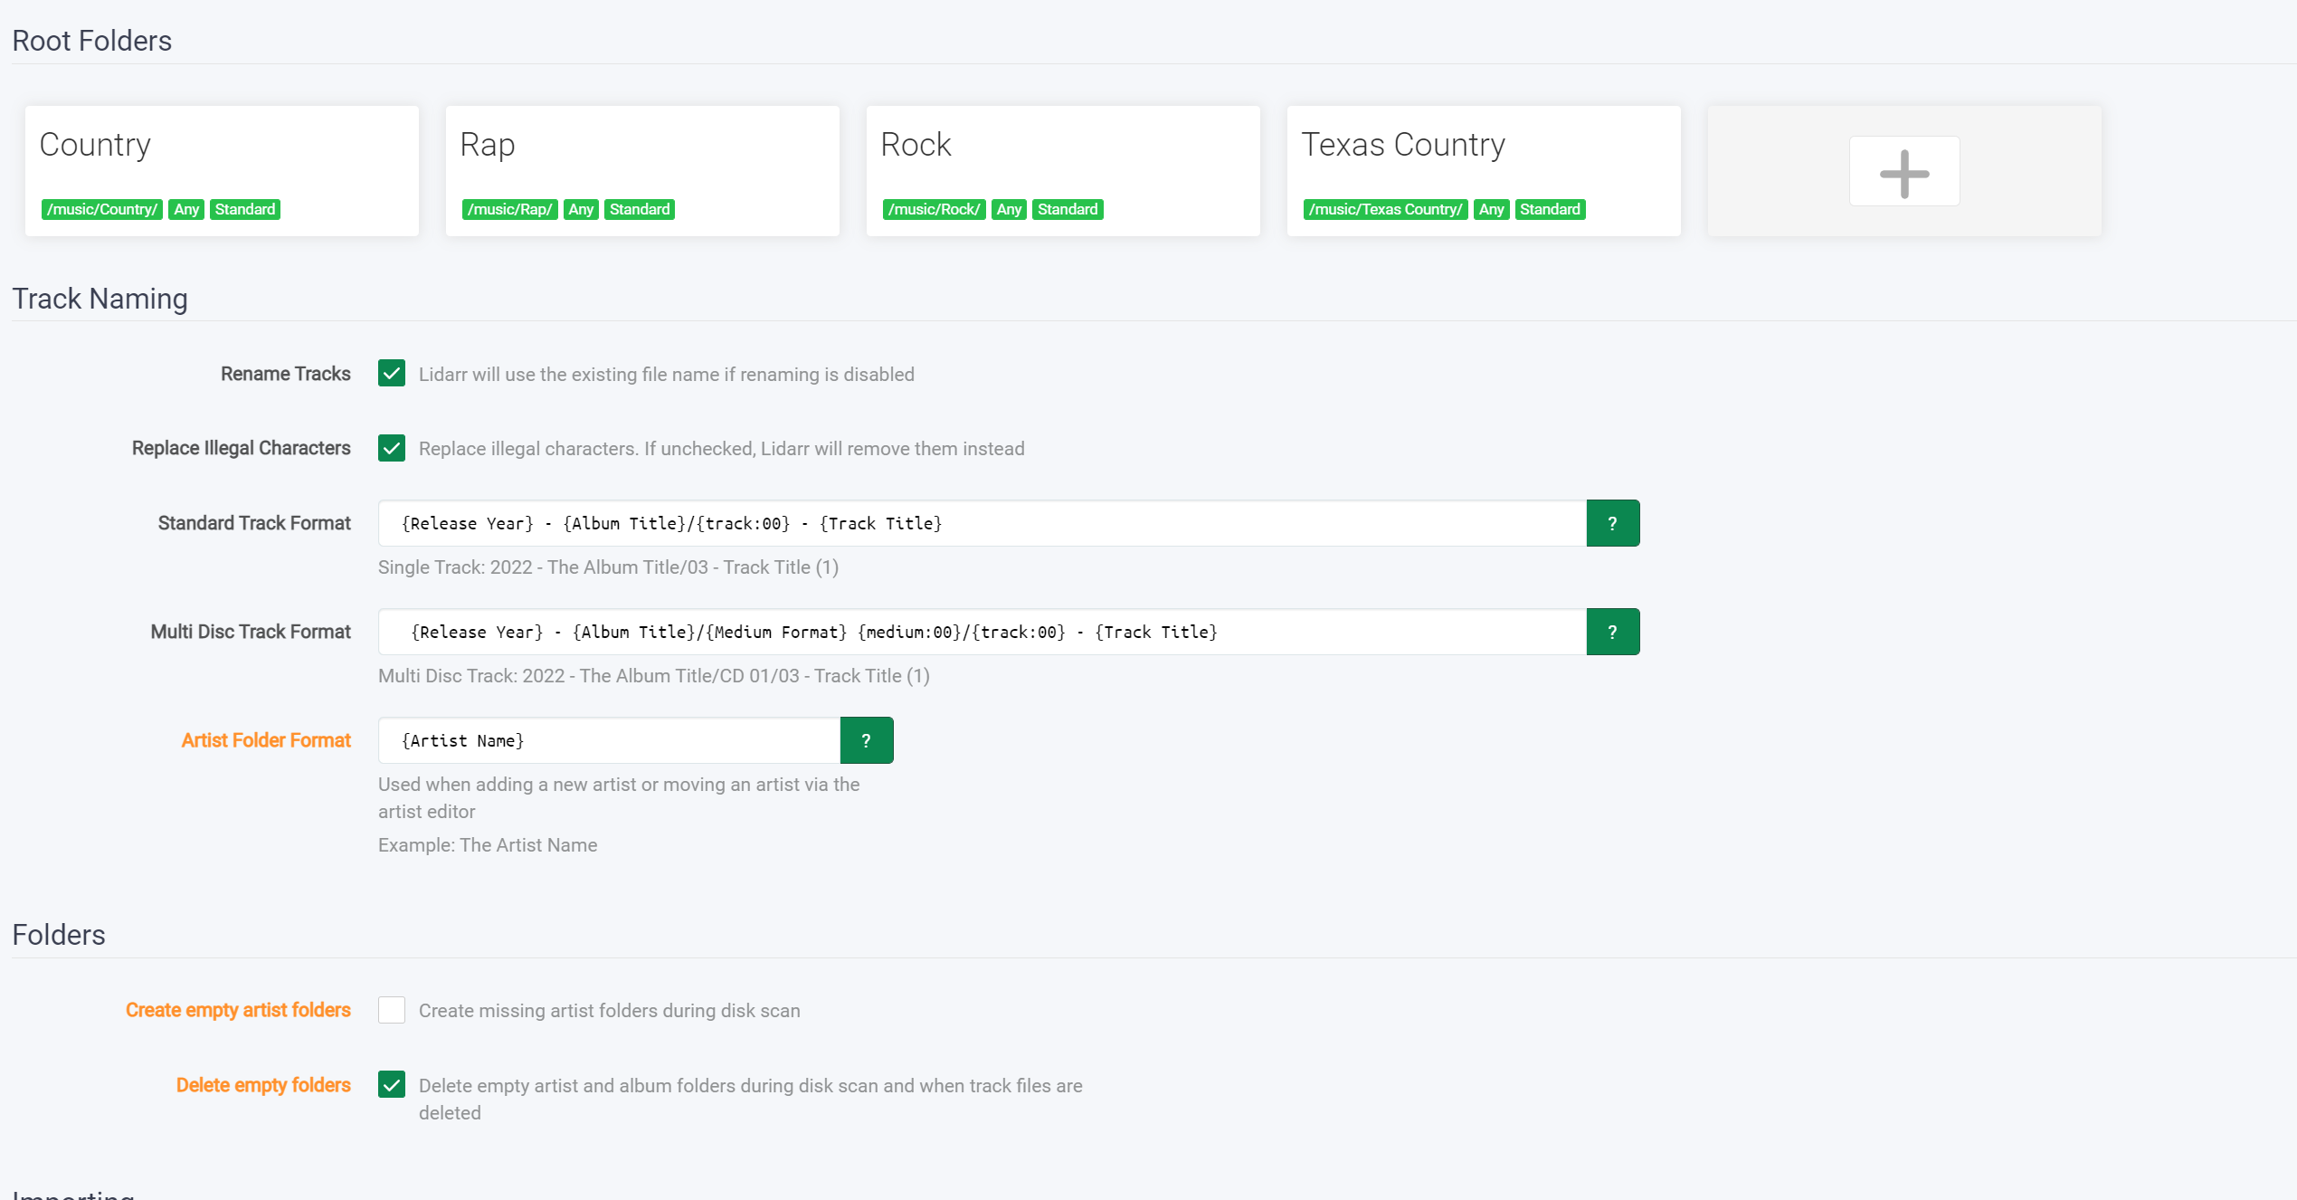Enable Create empty artist folders
Image resolution: width=2297 pixels, height=1200 pixels.
pyautogui.click(x=391, y=1009)
